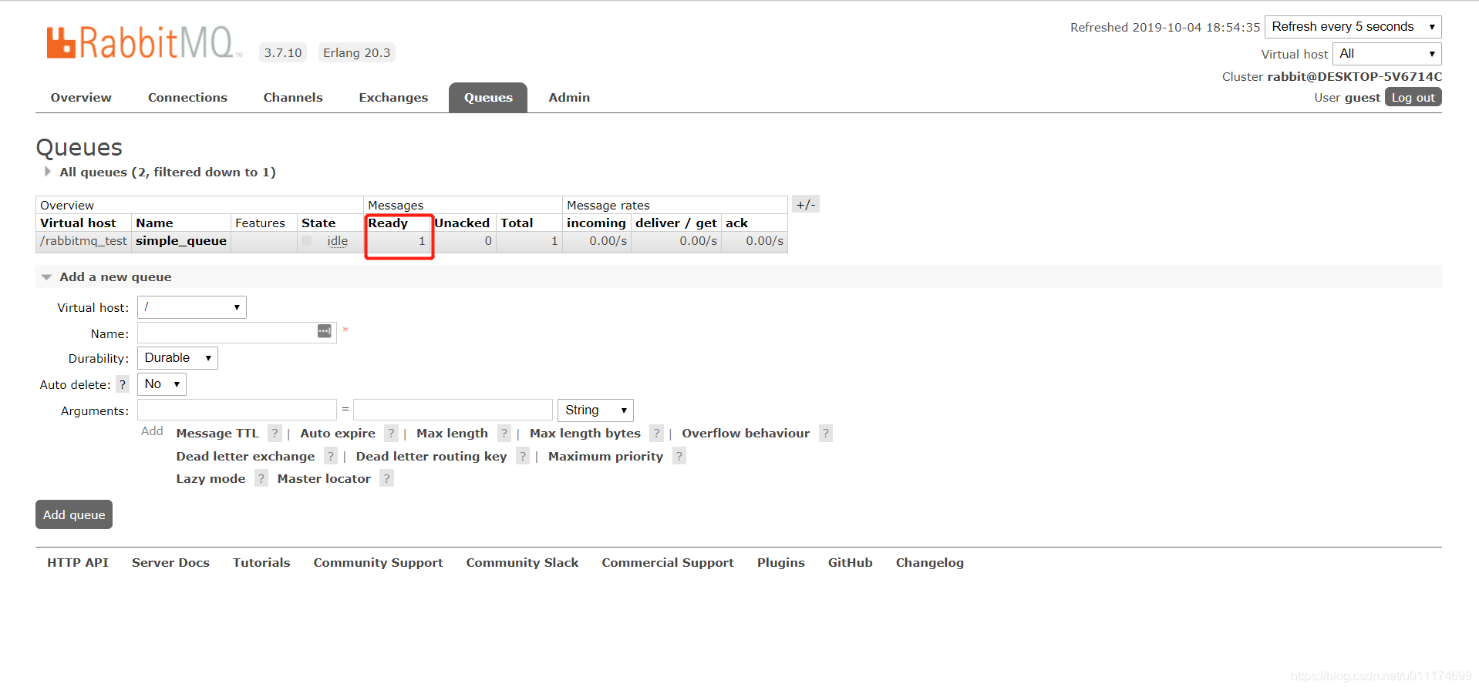Open the top Virtual host All dropdown
This screenshot has width=1479, height=690.
tap(1387, 54)
